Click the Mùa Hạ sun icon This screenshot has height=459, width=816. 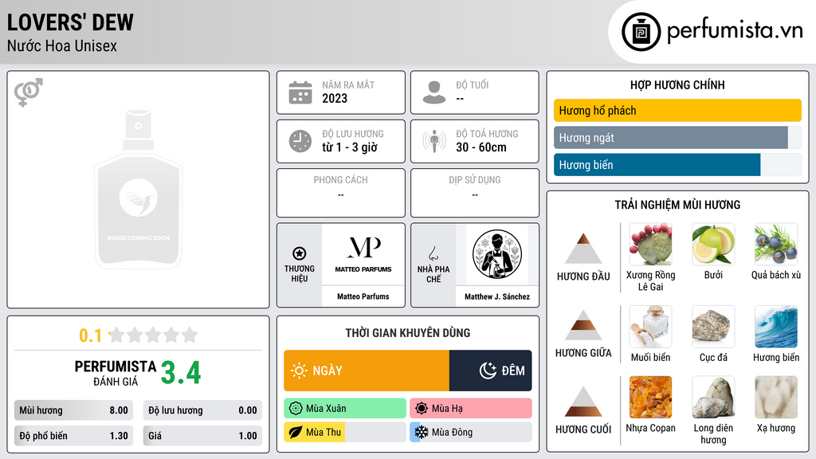click(422, 409)
